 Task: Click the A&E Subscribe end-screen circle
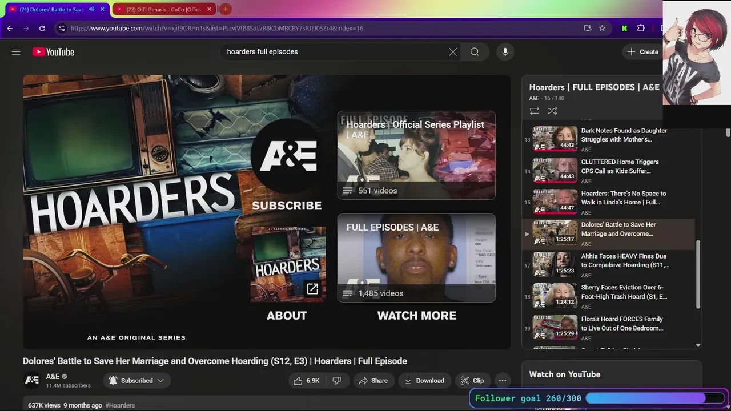point(288,155)
